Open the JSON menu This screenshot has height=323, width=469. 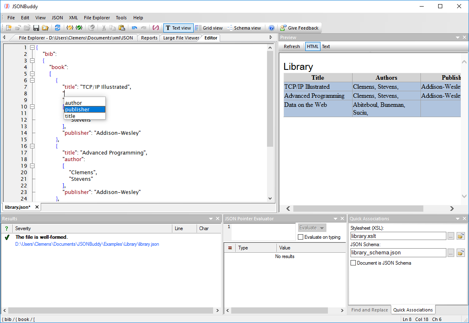click(x=57, y=18)
